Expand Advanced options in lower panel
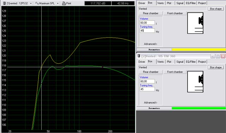226x133 pixels. tap(151, 102)
